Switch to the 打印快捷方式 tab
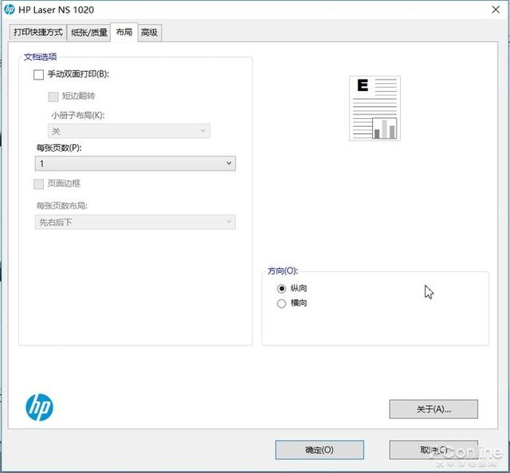This screenshot has width=510, height=473. pos(38,32)
